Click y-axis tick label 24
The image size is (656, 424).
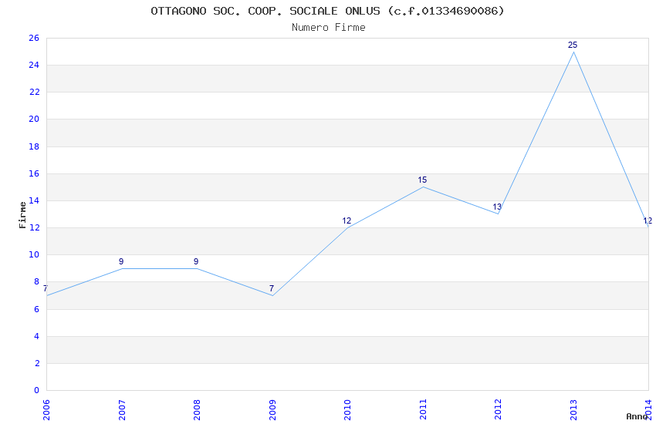point(34,66)
